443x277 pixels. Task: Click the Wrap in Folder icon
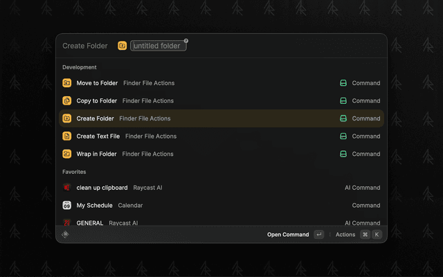pos(67,154)
